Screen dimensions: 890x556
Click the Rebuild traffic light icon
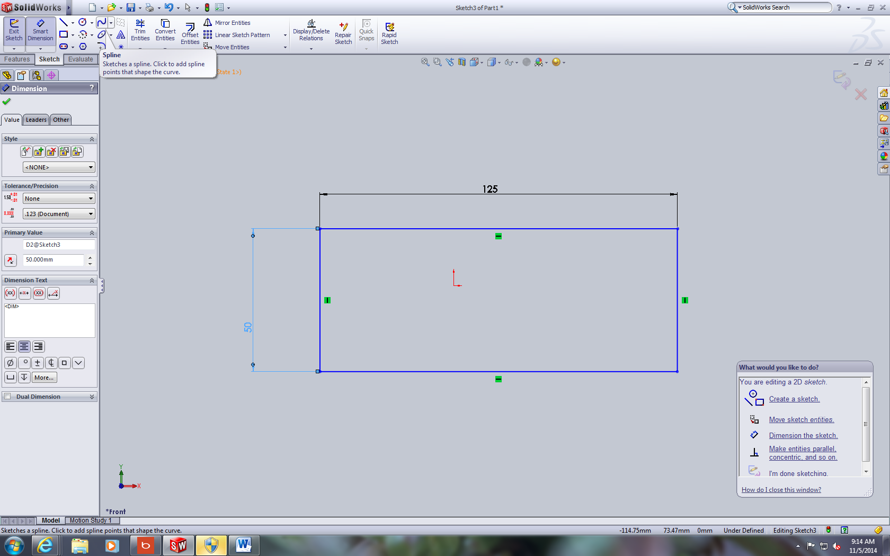(207, 7)
